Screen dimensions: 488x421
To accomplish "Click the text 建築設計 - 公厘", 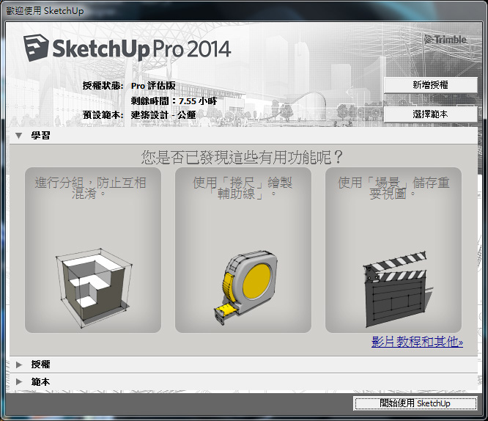I will pyautogui.click(x=163, y=115).
